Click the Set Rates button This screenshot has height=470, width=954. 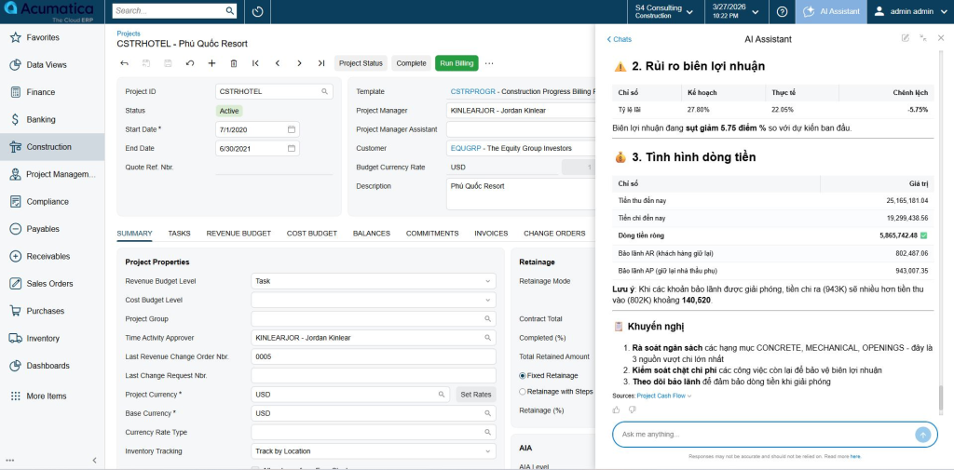pyautogui.click(x=476, y=395)
